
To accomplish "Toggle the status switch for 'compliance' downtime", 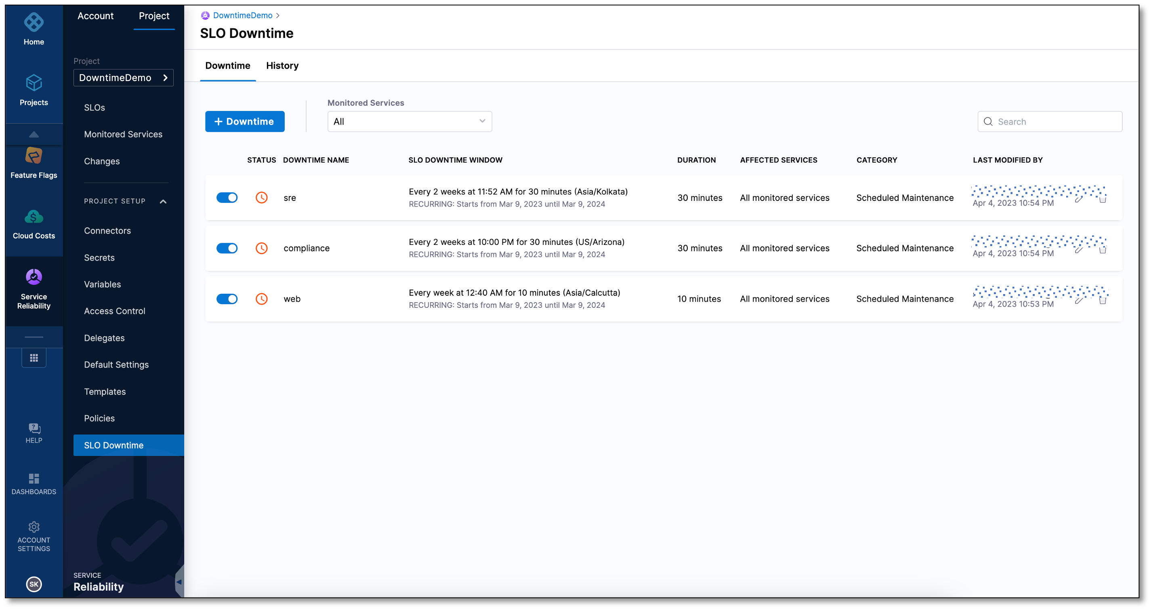I will point(227,248).
